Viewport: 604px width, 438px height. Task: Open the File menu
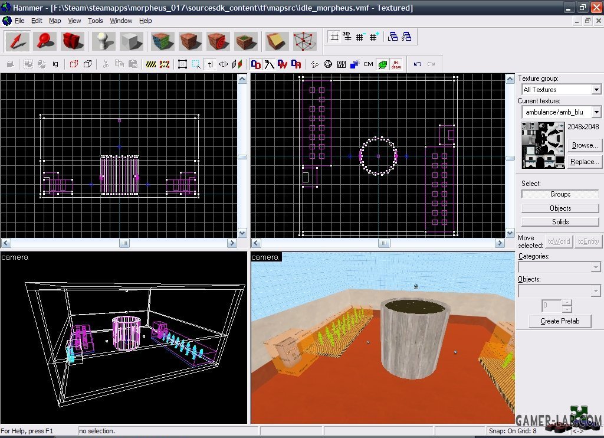point(19,21)
